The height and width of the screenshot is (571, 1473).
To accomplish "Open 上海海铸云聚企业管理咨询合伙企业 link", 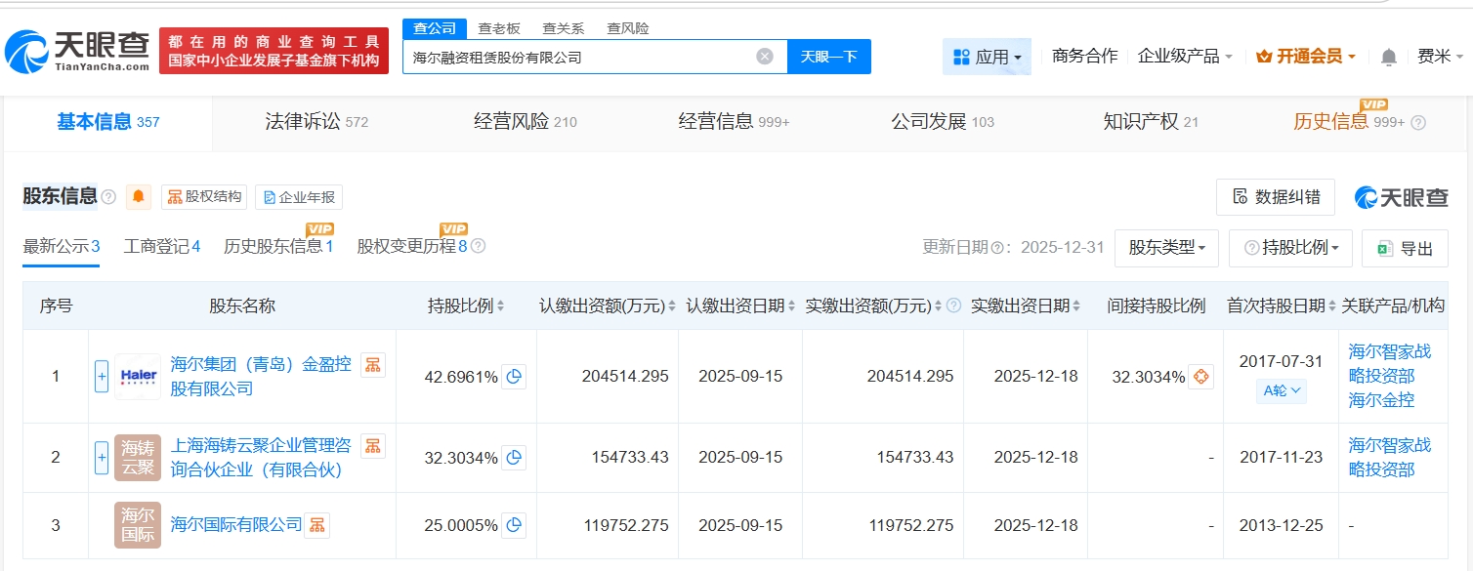I will click(x=261, y=458).
